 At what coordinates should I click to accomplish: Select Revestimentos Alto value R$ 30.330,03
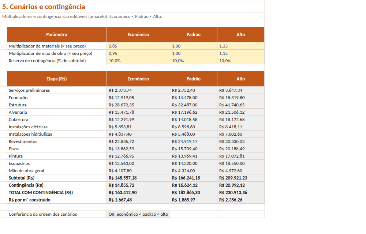[x=241, y=141]
